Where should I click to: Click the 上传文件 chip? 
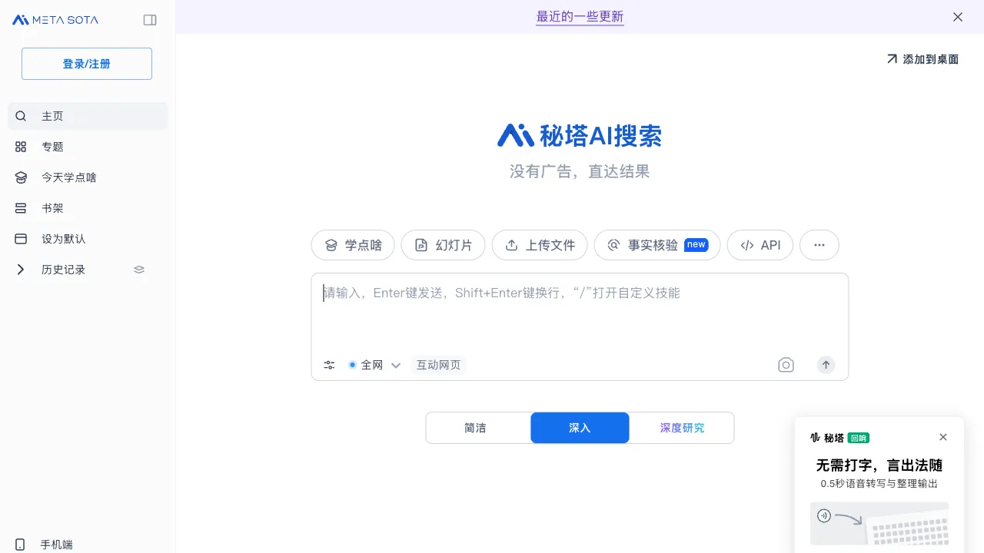(540, 245)
